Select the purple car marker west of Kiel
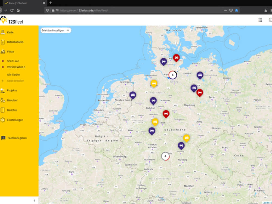 163,62
